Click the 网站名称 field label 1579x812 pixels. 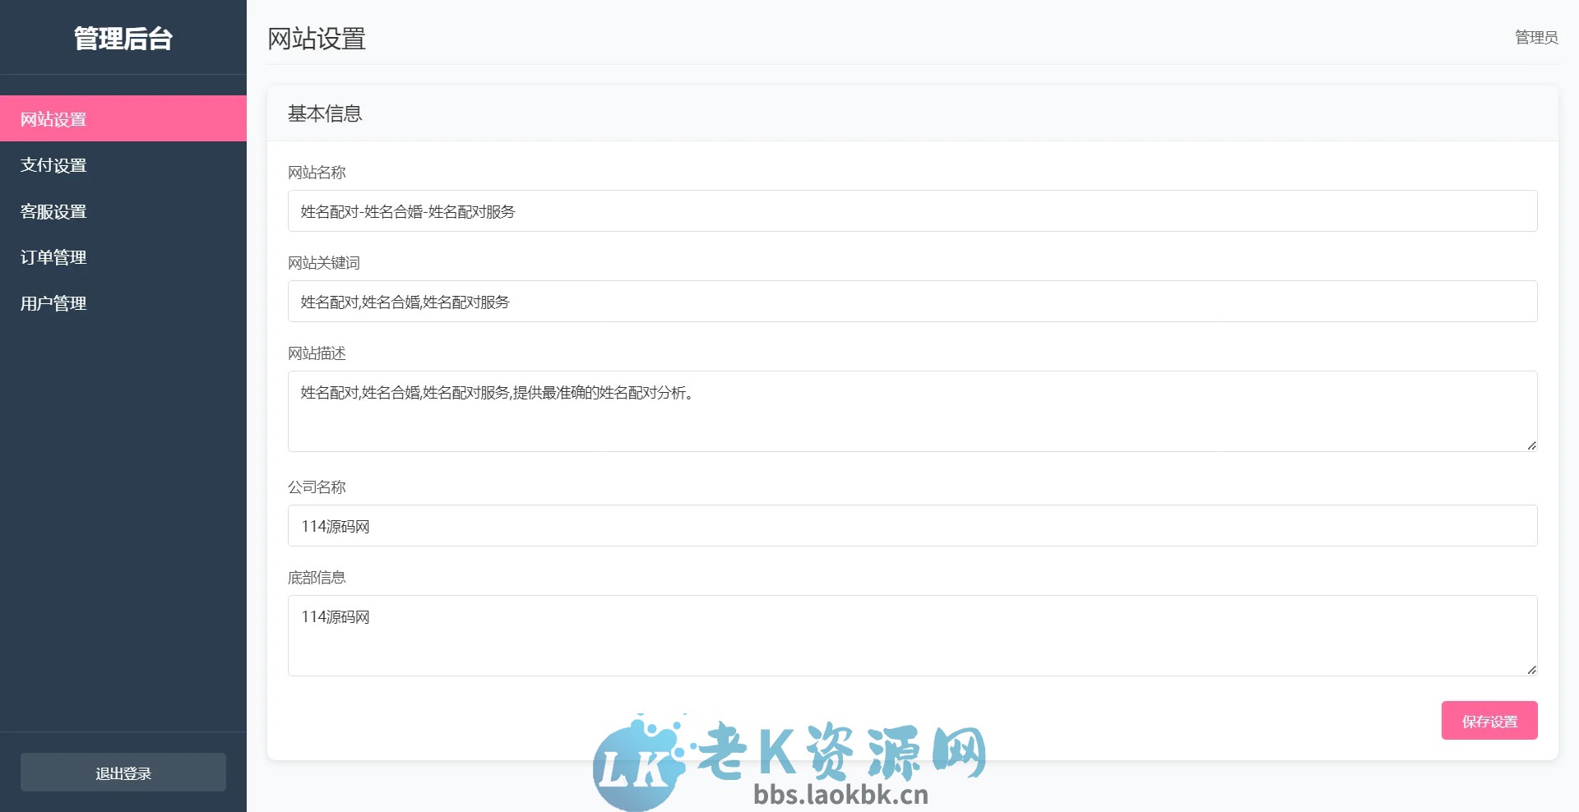(x=317, y=173)
